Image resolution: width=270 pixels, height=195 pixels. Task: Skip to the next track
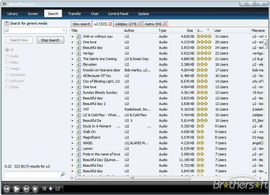[26, 189]
